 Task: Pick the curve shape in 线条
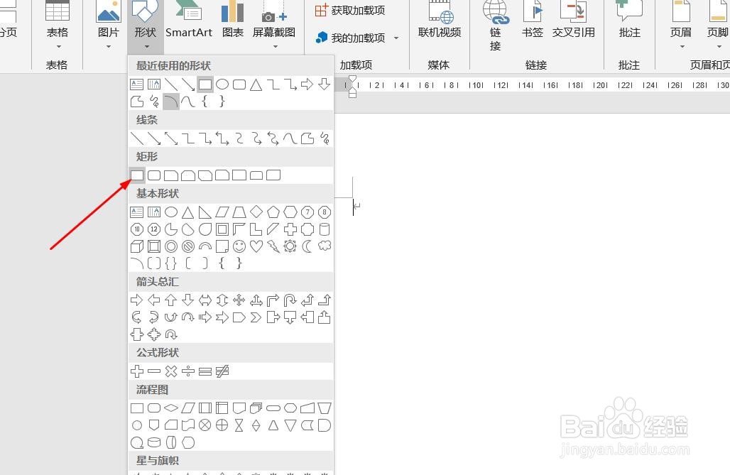click(290, 138)
